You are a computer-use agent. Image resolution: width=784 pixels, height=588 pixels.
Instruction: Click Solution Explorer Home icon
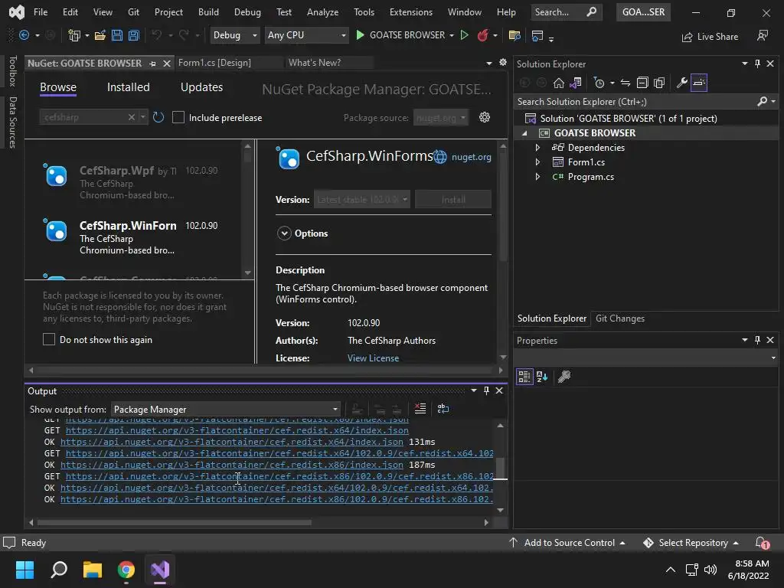click(x=558, y=83)
